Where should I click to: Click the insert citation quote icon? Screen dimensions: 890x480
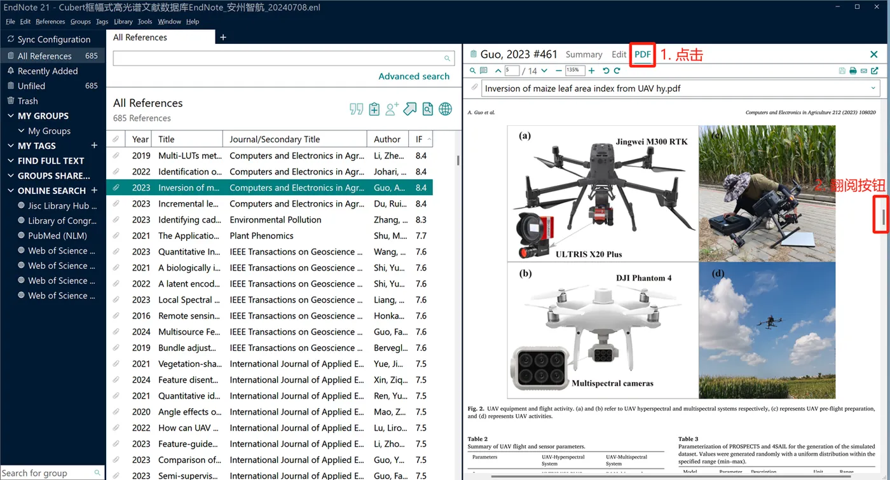tap(357, 109)
